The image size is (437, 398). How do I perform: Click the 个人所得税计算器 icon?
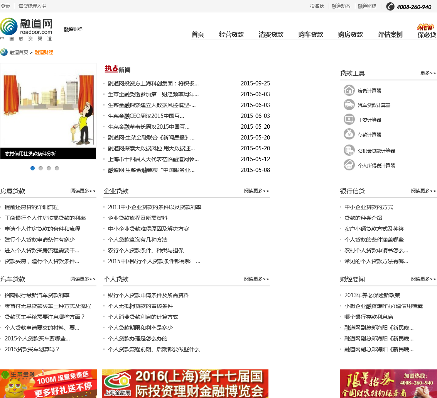pyautogui.click(x=349, y=165)
